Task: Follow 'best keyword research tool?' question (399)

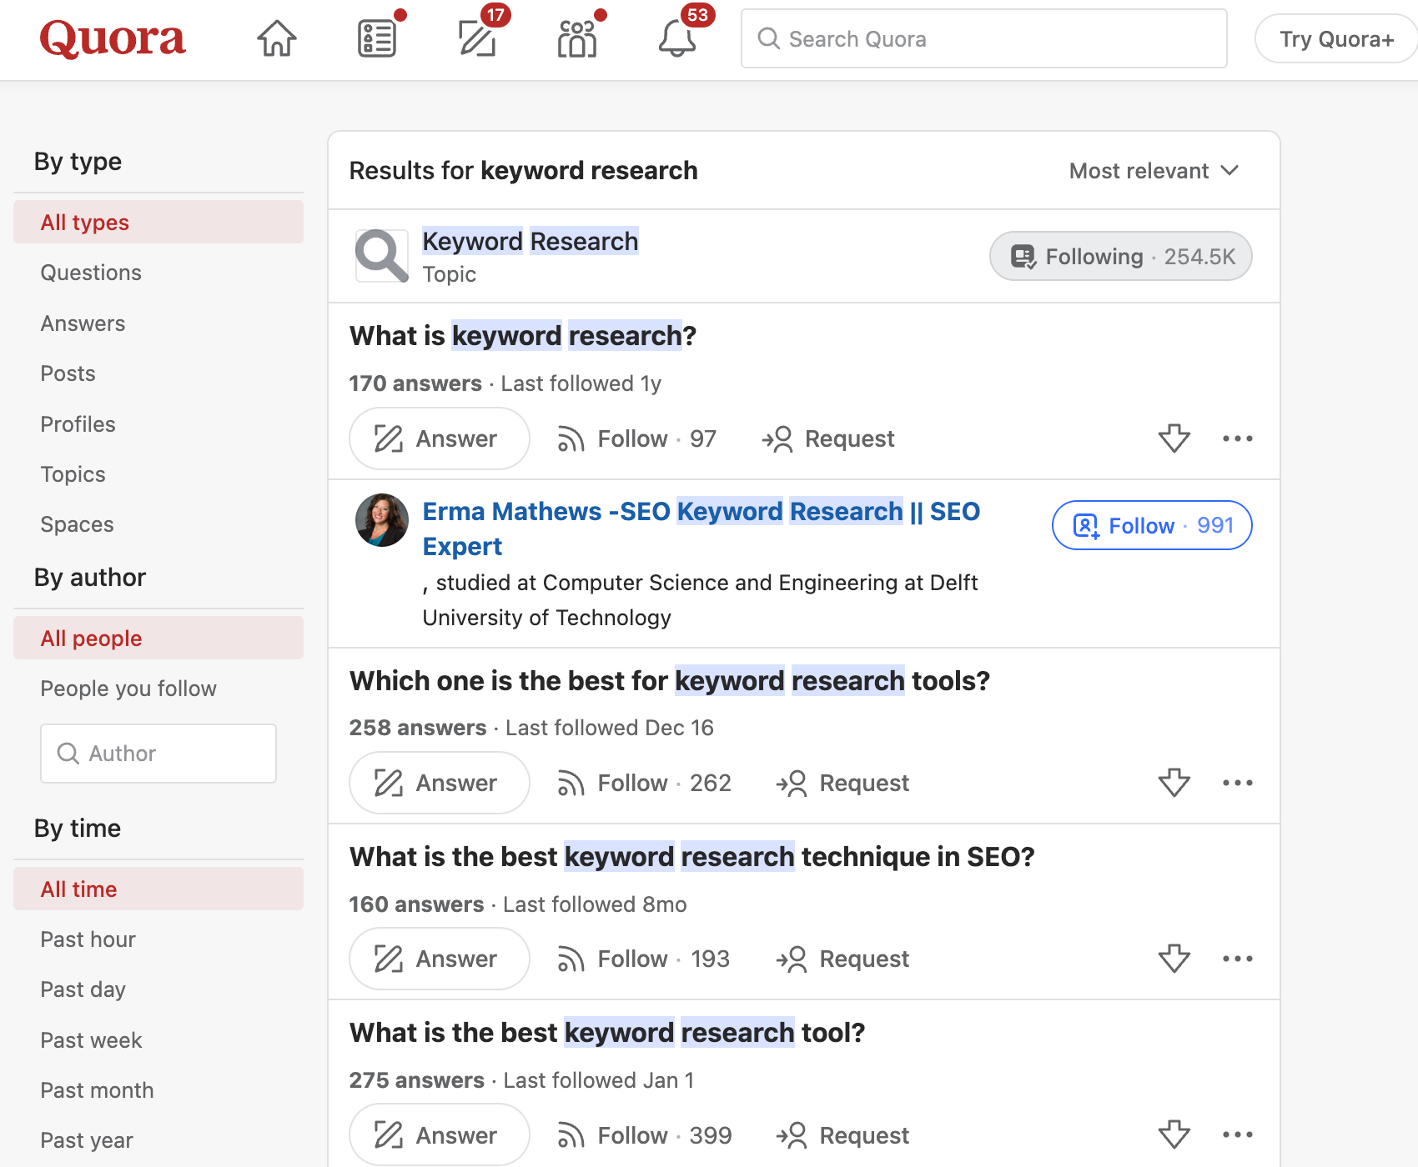Action: 644,1135
